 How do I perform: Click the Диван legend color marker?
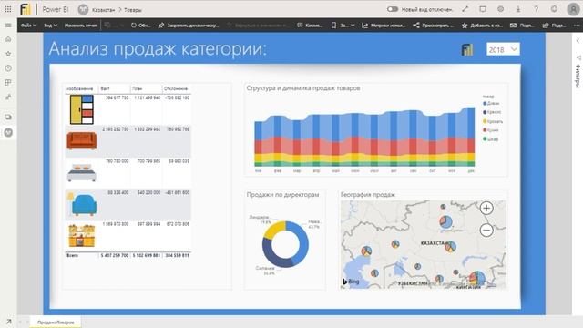click(485, 103)
